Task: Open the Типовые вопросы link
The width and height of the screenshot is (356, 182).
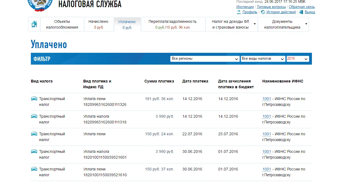Action: tap(271, 7)
